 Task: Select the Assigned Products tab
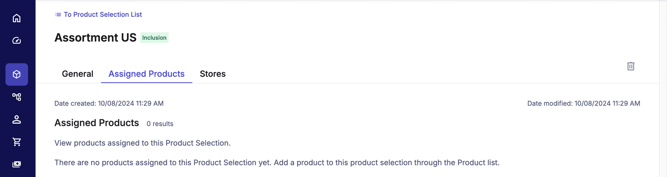point(146,74)
